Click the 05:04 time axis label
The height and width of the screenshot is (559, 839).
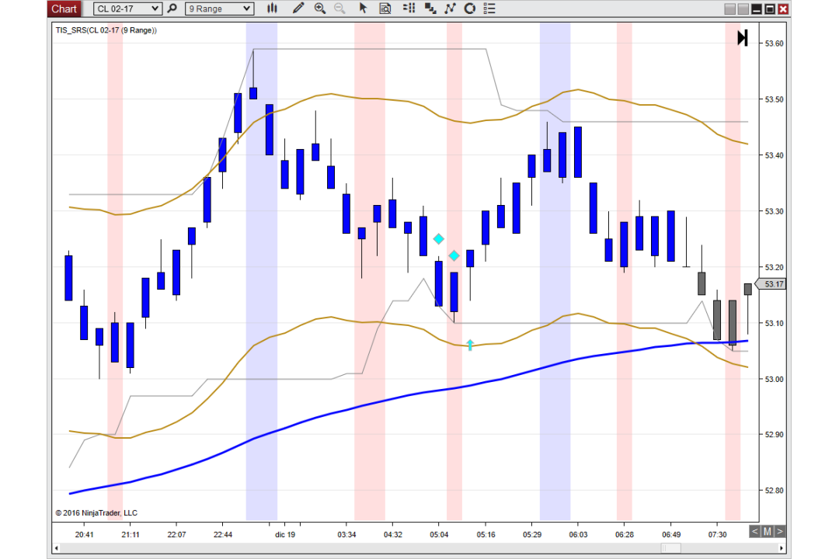439,534
